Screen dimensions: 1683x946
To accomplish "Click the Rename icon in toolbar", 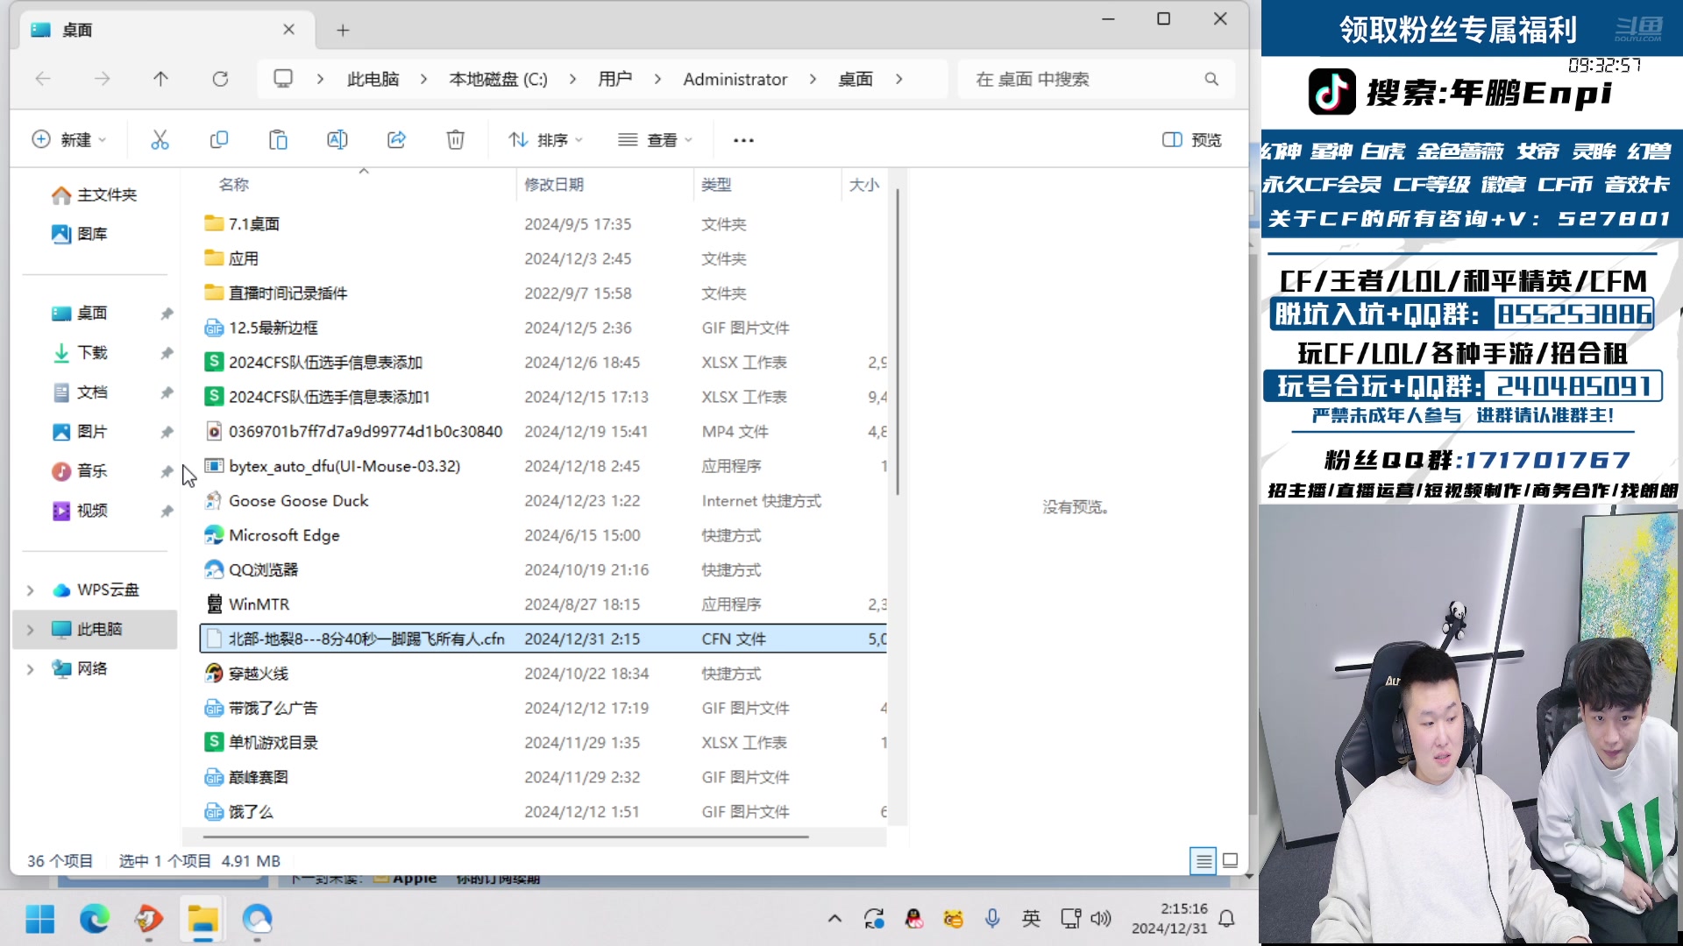I will (x=337, y=140).
